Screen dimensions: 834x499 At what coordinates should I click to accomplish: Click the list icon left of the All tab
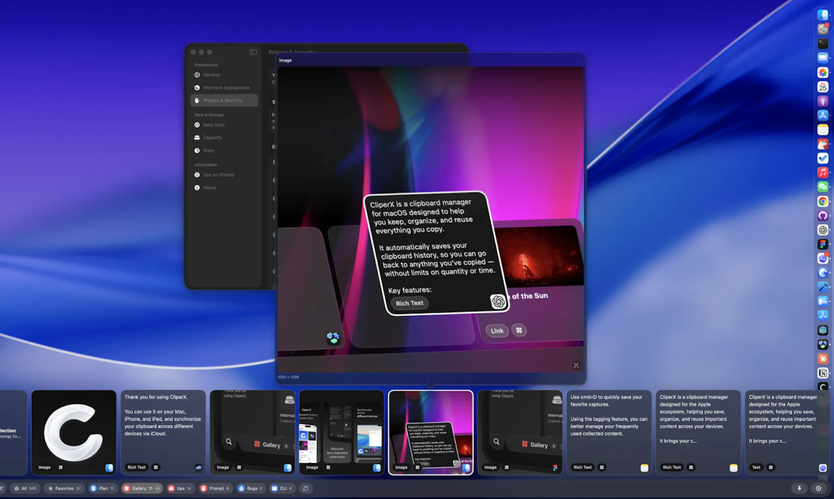(2, 489)
